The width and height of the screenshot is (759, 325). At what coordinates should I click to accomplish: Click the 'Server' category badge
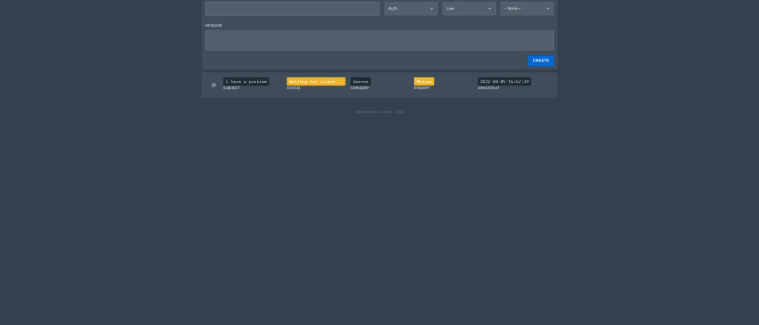tap(360, 81)
